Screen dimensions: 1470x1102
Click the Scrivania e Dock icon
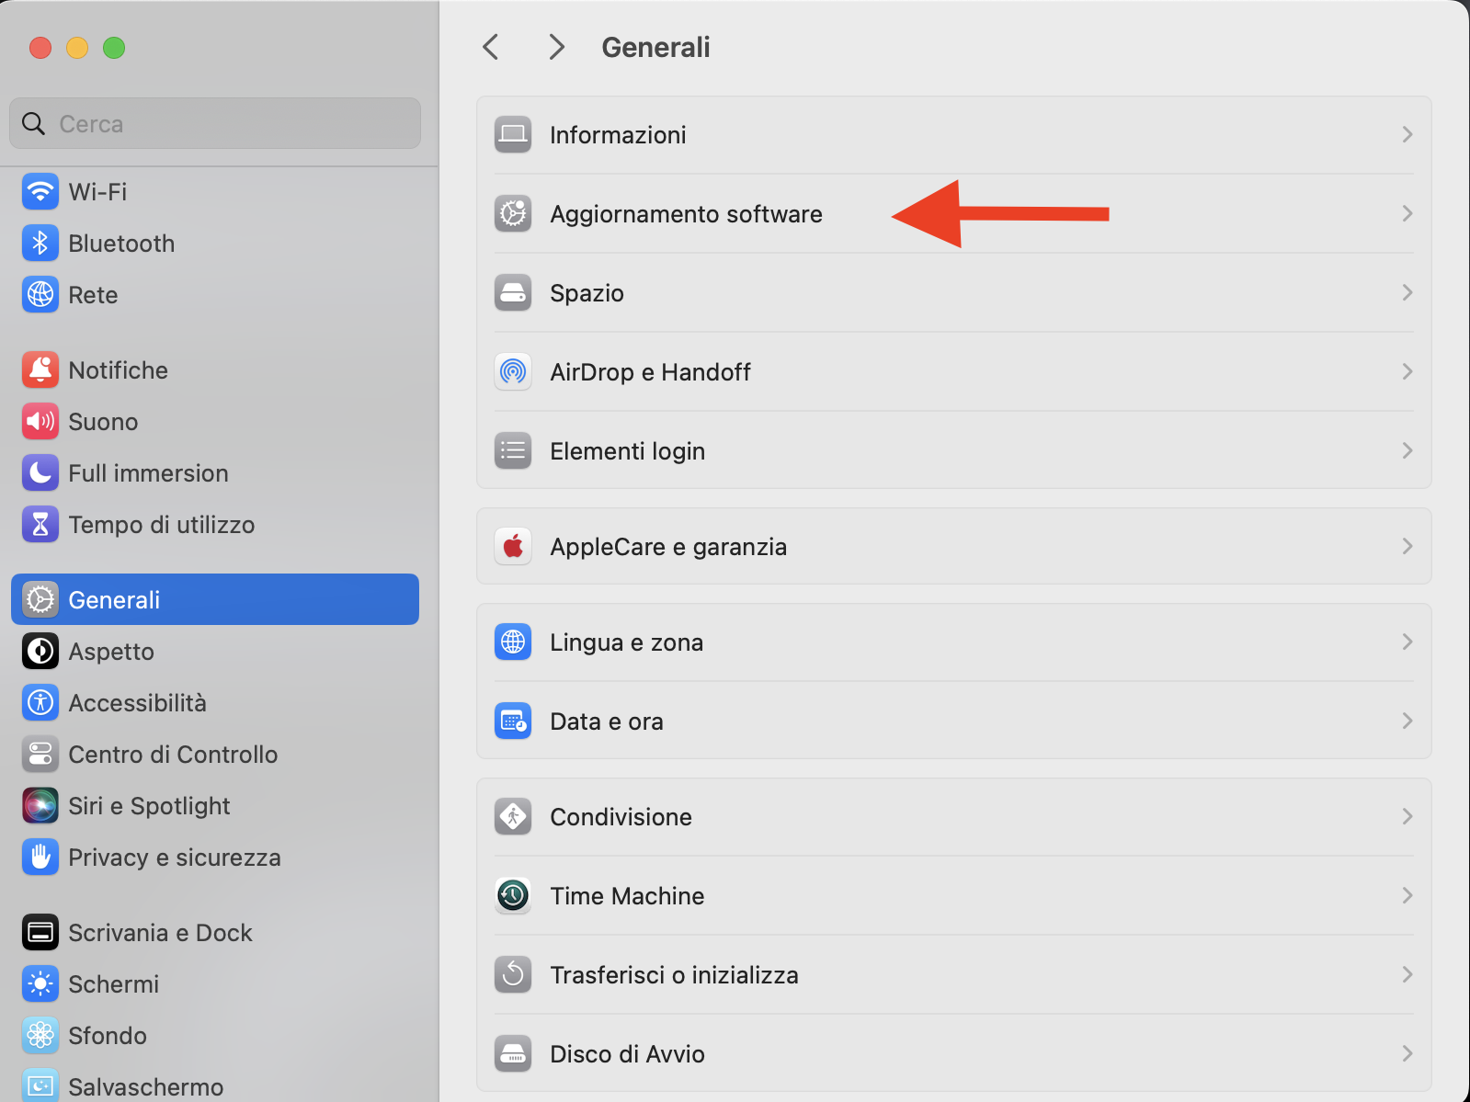tap(40, 933)
